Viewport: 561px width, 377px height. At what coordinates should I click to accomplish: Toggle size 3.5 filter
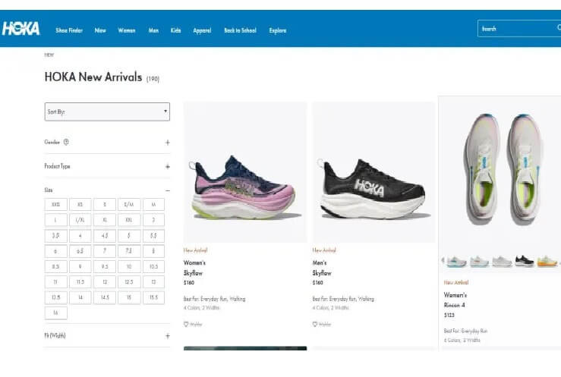[x=56, y=236]
